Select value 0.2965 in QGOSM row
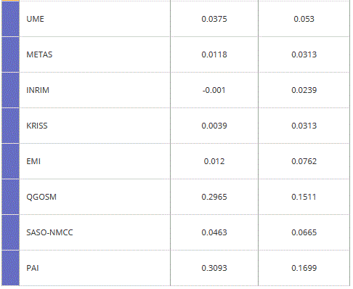The height and width of the screenshot is (289, 353). (214, 197)
